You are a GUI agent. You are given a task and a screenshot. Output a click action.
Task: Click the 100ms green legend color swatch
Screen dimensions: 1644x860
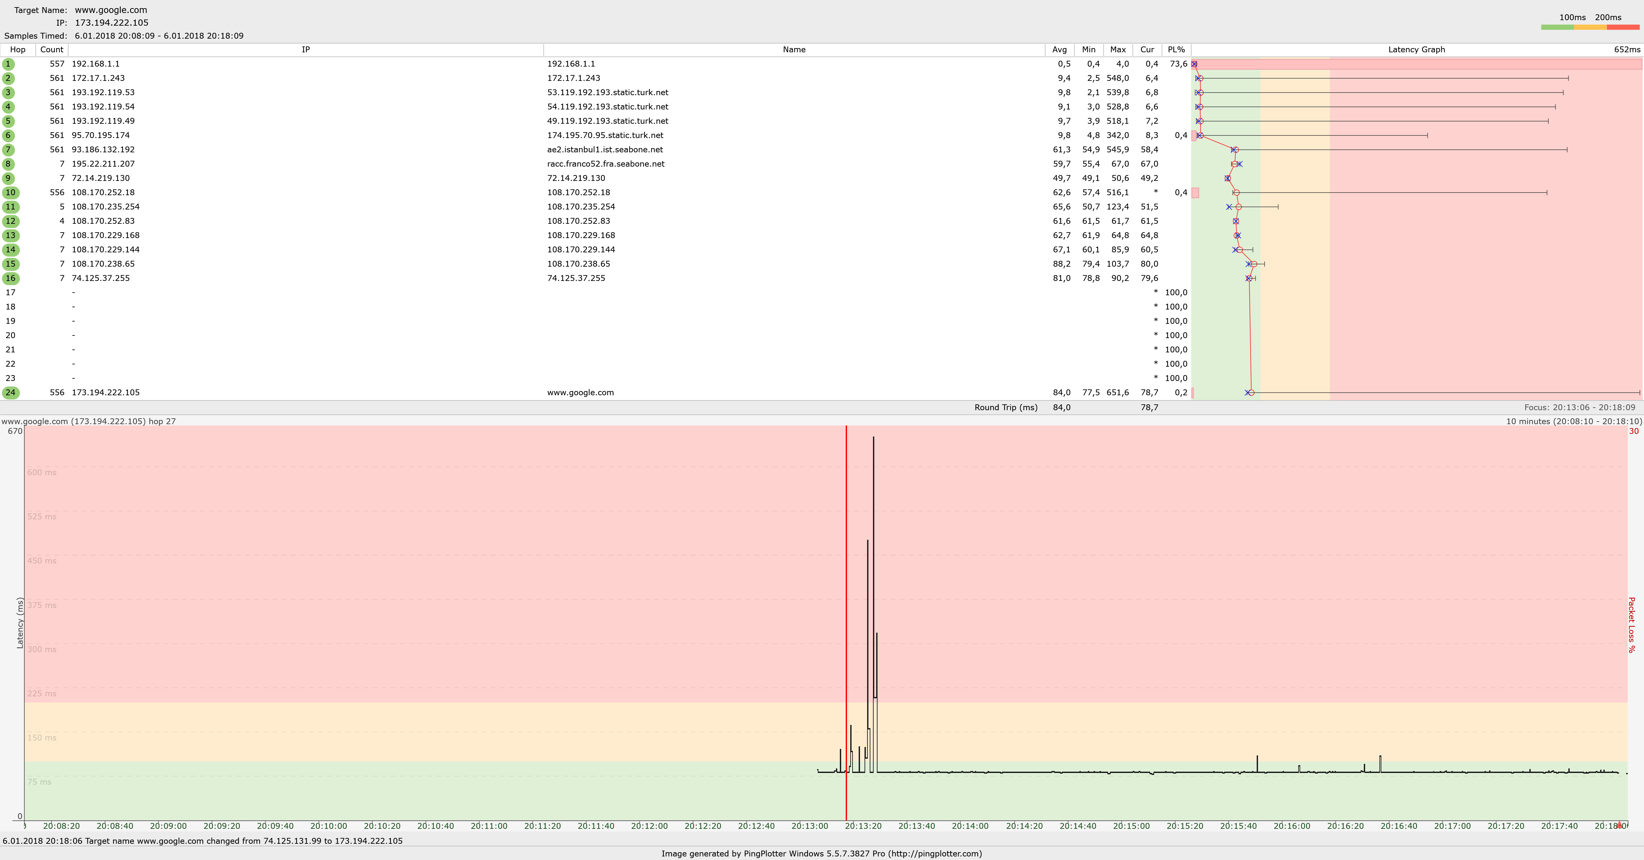[x=1557, y=28]
